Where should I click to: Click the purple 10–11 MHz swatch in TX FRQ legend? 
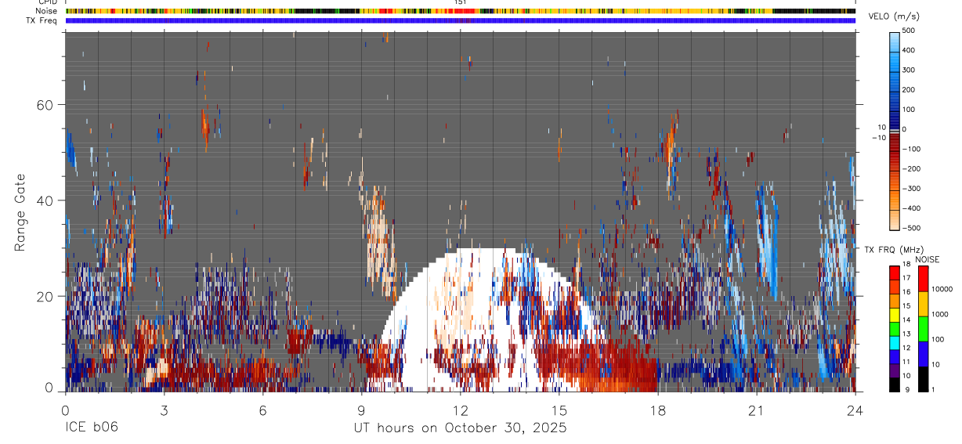click(895, 369)
